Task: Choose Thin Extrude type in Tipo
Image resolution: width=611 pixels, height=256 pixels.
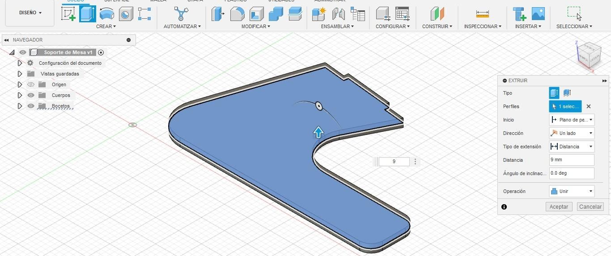Action: pyautogui.click(x=567, y=93)
